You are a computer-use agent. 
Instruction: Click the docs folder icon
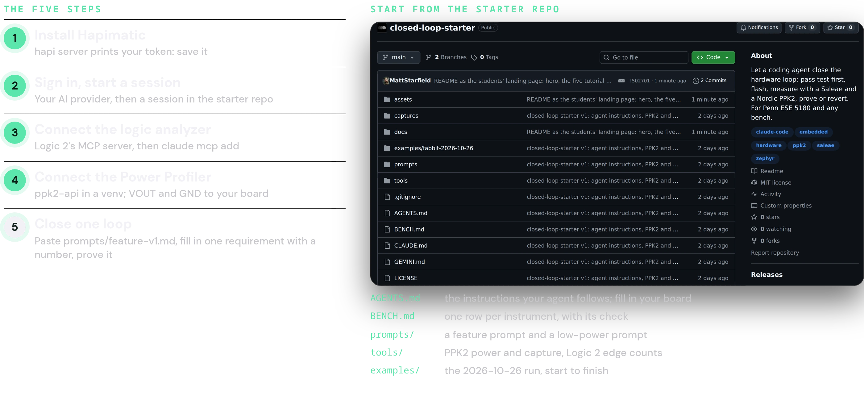(x=387, y=132)
